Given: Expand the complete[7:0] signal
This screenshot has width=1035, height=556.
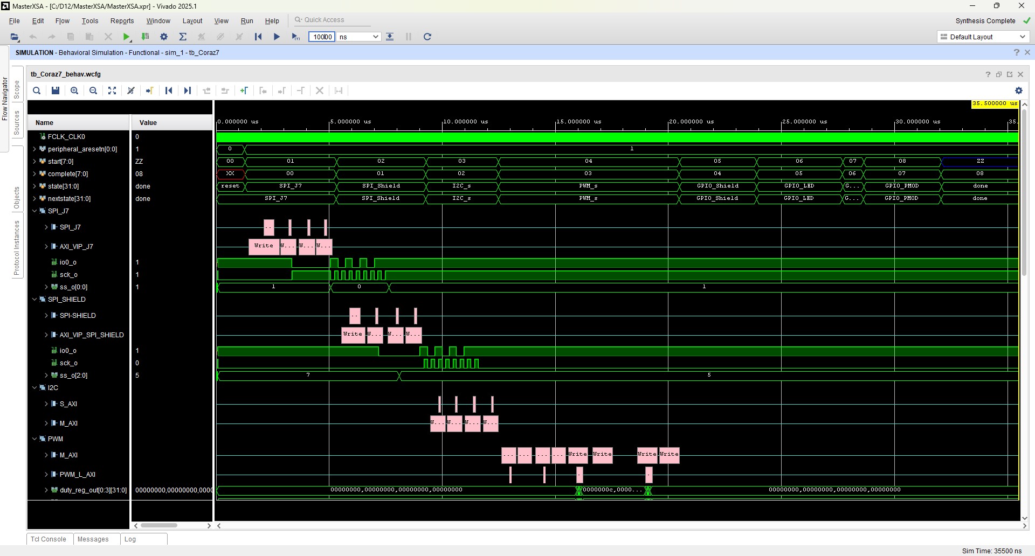Looking at the screenshot, I should (34, 173).
